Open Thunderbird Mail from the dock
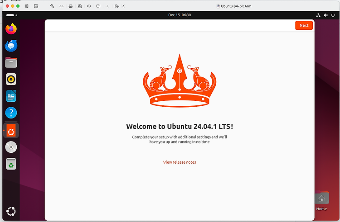Viewport: 340px width, 222px height. (11, 46)
